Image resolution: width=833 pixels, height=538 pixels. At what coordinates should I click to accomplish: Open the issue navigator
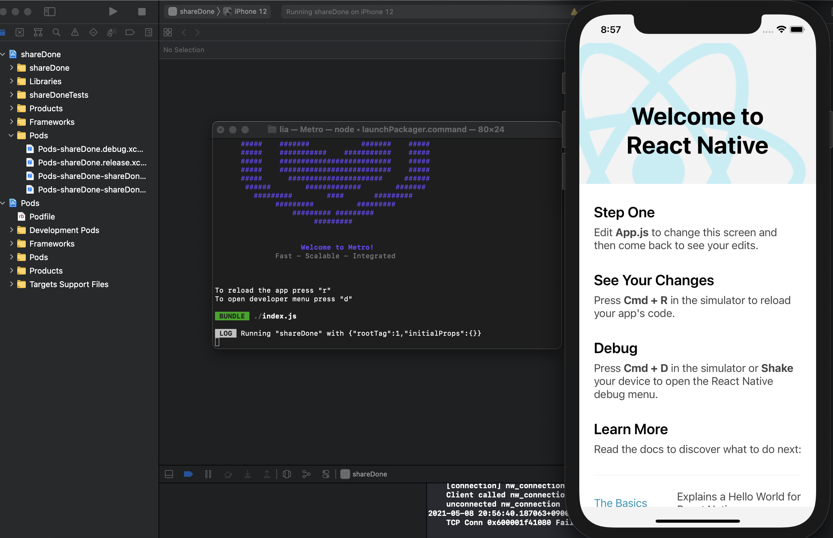coord(75,33)
